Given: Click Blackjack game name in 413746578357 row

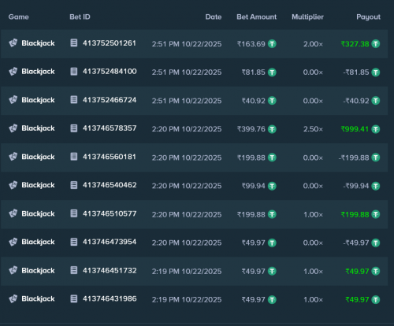Looking at the screenshot, I should pyautogui.click(x=38, y=128).
